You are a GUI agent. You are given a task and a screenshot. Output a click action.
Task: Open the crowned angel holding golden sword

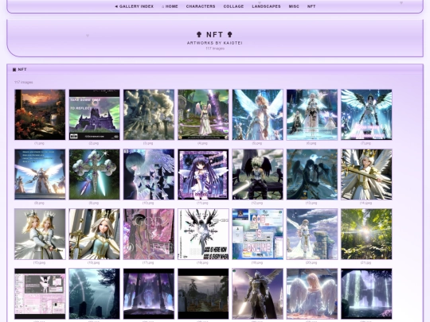tap(366, 174)
